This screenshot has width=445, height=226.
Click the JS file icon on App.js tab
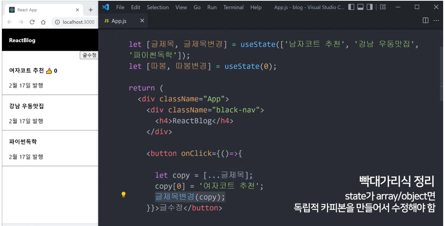coord(107,21)
